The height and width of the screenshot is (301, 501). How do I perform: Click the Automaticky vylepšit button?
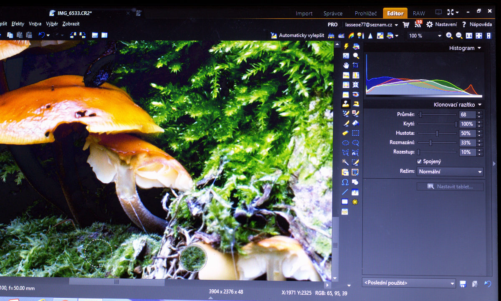coord(297,36)
